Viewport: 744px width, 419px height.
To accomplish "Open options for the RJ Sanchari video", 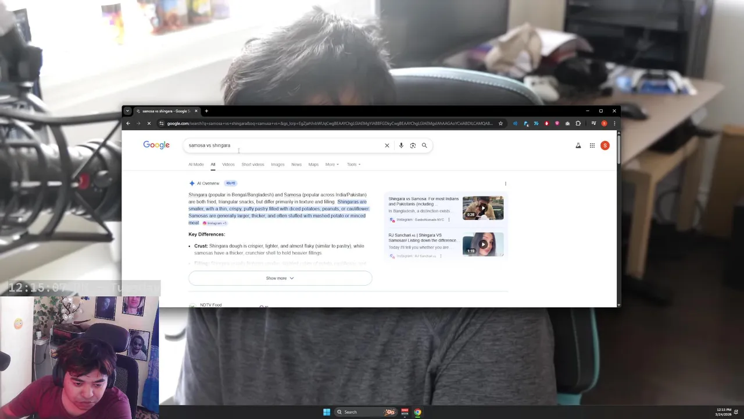I will pos(441,256).
